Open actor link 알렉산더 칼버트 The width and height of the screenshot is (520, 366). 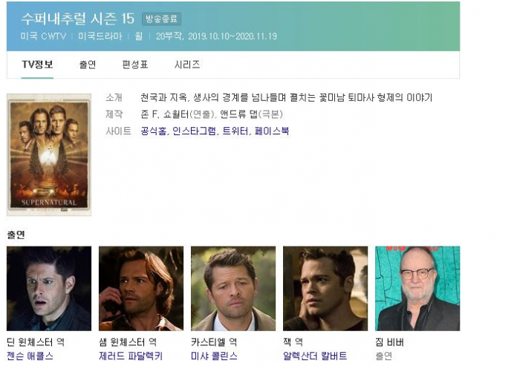[x=315, y=356]
